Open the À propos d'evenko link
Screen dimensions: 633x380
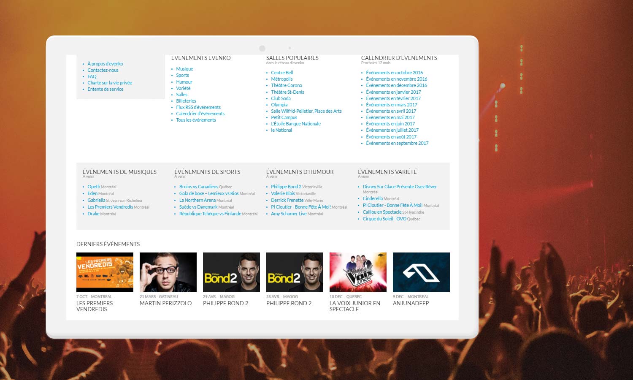pyautogui.click(x=105, y=64)
